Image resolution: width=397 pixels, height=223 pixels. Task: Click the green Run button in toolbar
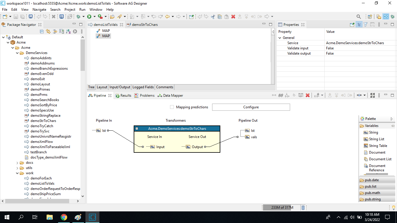pos(89,17)
